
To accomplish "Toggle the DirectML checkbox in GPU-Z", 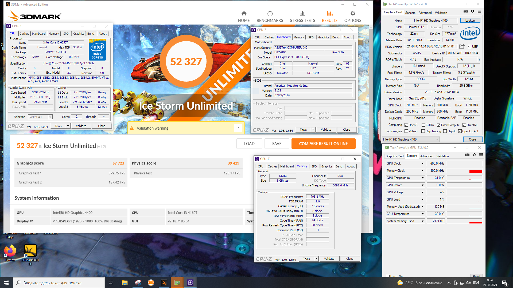I will click(464, 125).
